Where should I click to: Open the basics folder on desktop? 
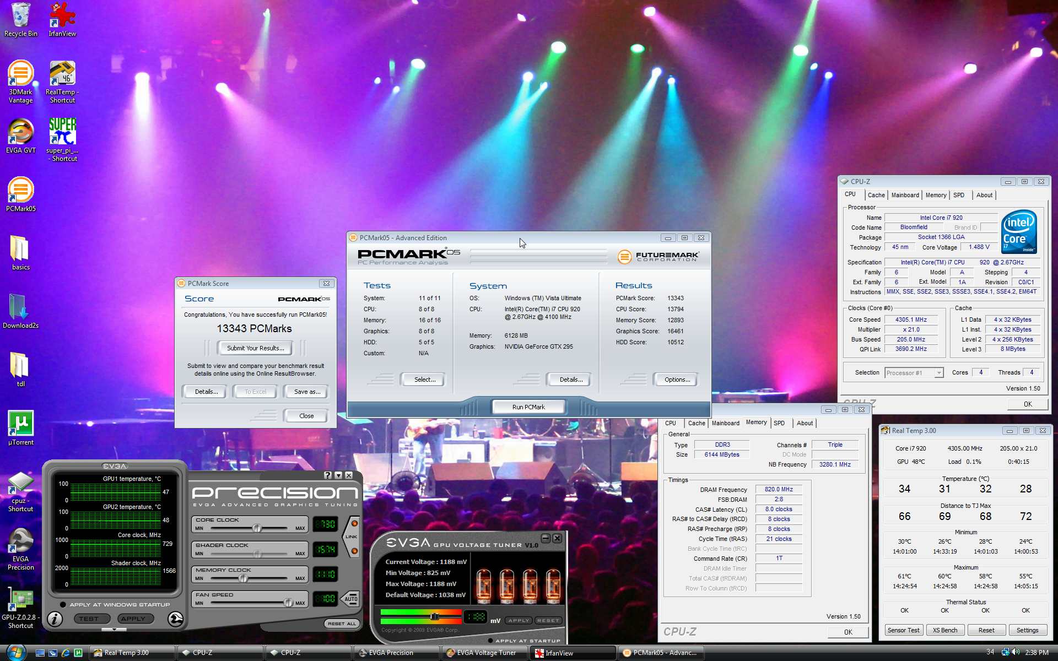click(x=20, y=253)
